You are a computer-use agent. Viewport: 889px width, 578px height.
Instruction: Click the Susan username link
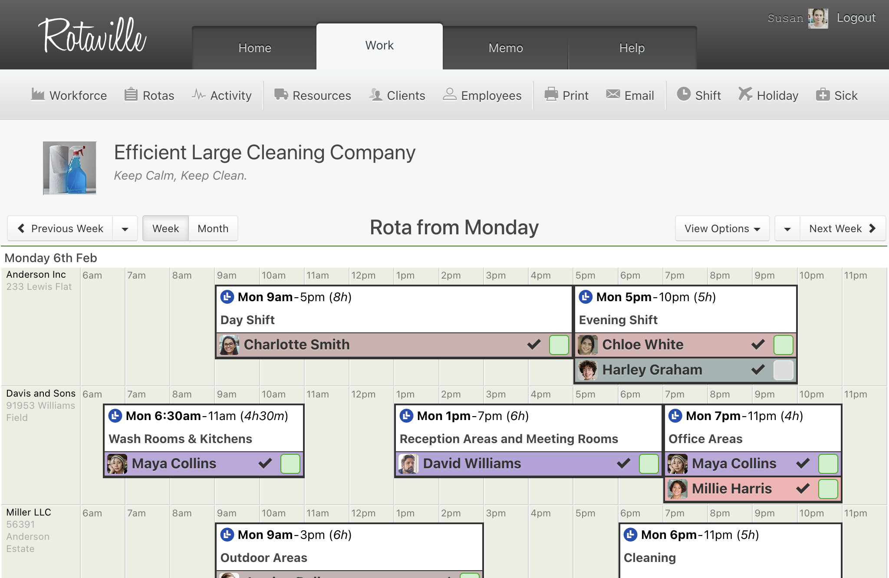coord(785,18)
